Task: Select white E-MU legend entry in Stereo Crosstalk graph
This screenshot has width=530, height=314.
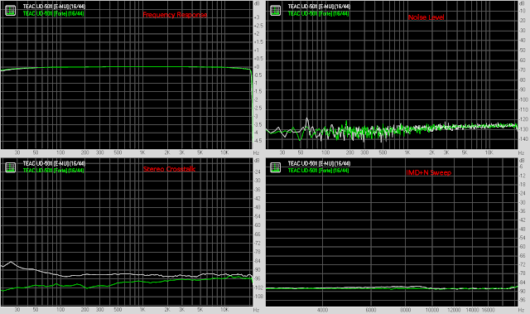Action: (54, 163)
